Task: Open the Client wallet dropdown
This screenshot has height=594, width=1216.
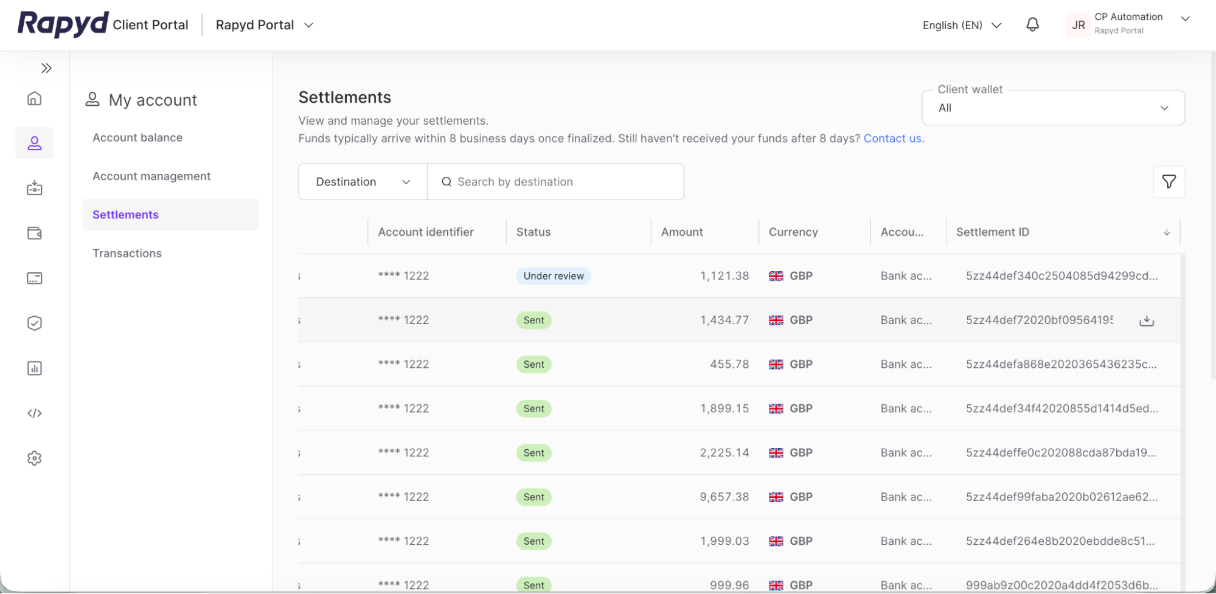Action: 1053,108
